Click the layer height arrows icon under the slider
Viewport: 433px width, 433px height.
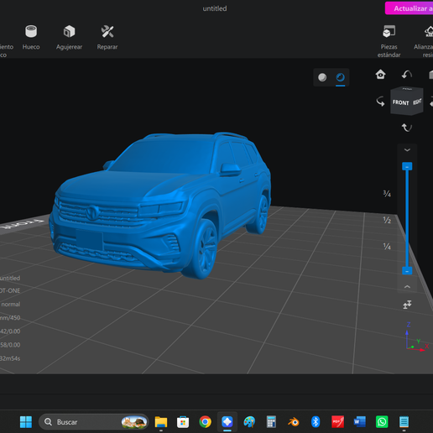coord(407,305)
